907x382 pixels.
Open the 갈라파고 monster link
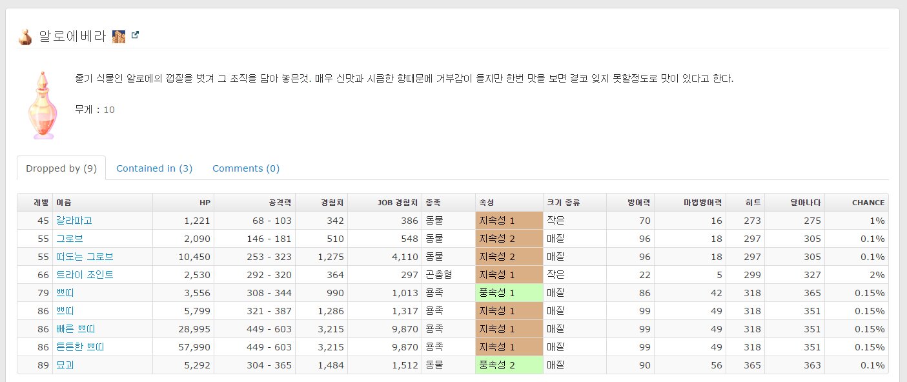pyautogui.click(x=74, y=221)
